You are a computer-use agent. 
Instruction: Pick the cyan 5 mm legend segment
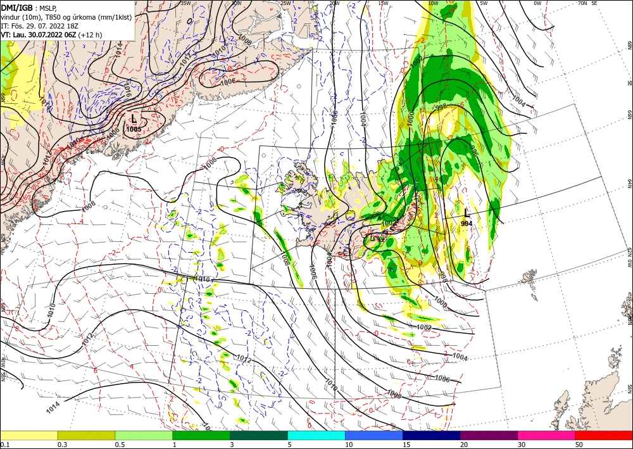pyautogui.click(x=316, y=435)
